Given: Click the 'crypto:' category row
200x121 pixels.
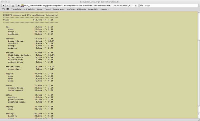Looking at the screenshot, I should (29, 74).
